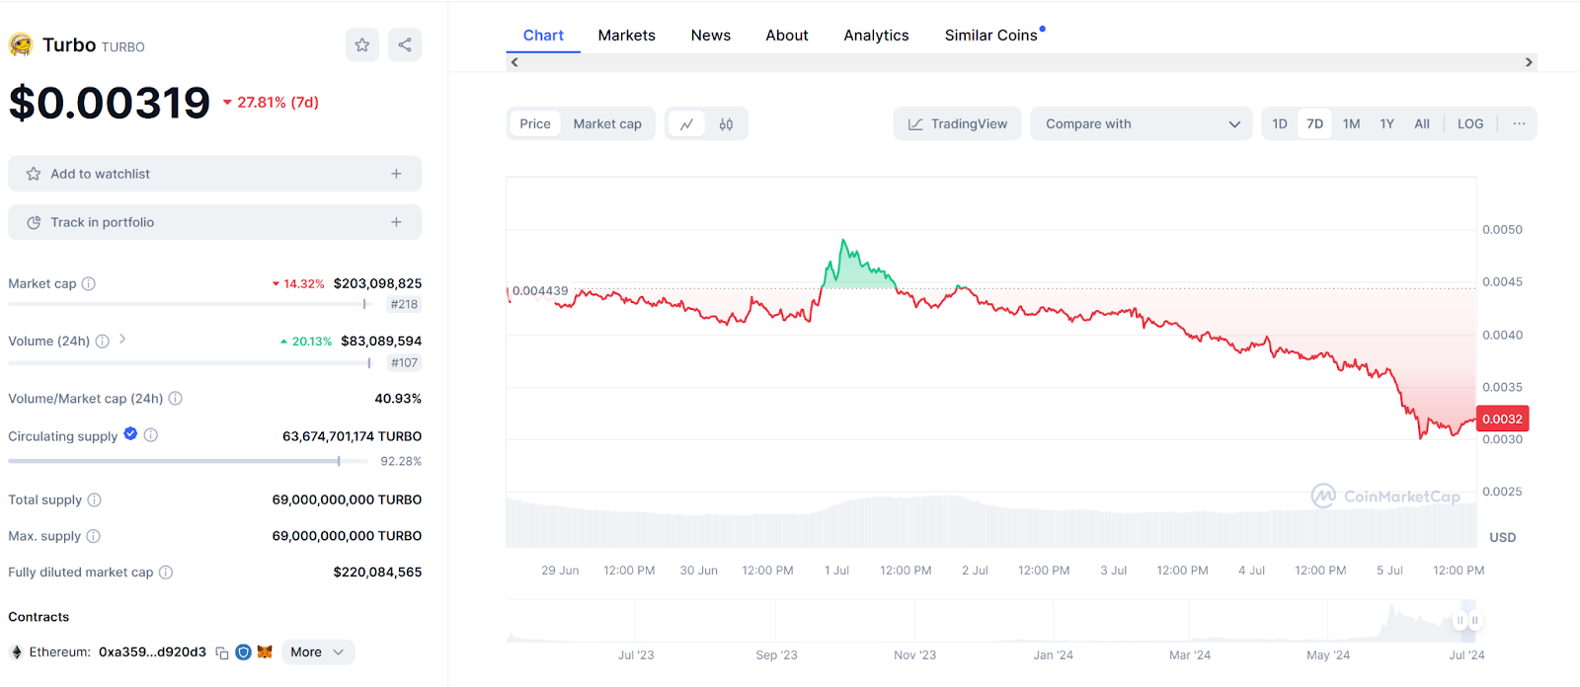Click the share icon next to star
The width and height of the screenshot is (1580, 687).
(x=405, y=44)
